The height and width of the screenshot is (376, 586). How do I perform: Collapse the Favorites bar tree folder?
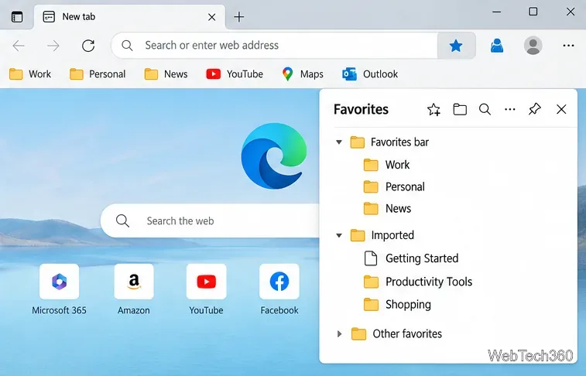pos(339,142)
